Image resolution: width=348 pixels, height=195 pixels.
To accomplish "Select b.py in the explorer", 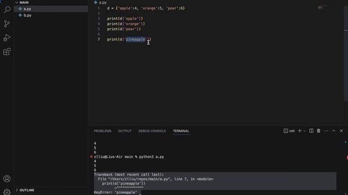I will tap(51, 15).
